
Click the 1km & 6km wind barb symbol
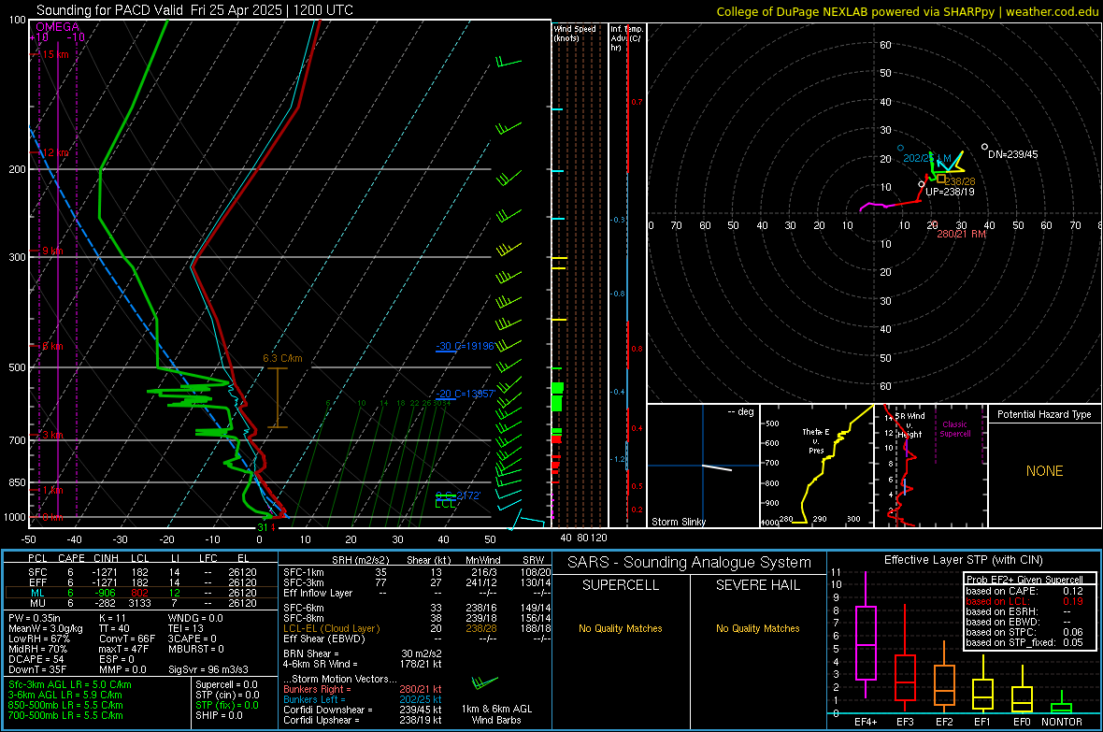point(485,682)
